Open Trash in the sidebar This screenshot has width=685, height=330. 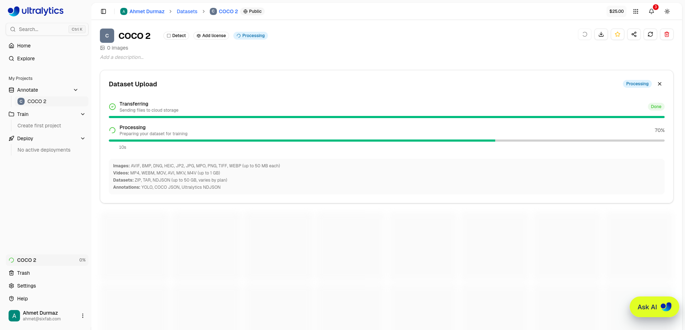47,273
